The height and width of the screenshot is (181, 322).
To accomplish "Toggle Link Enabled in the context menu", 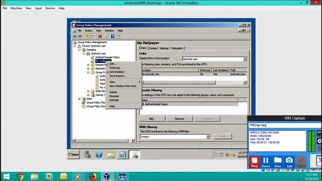I will (116, 72).
